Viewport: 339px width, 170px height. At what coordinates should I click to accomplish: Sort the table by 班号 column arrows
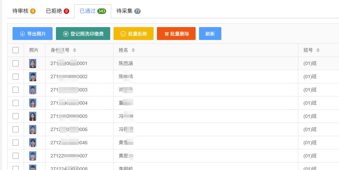click(318, 50)
